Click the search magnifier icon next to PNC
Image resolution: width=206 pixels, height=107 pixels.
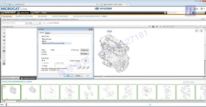44,23
